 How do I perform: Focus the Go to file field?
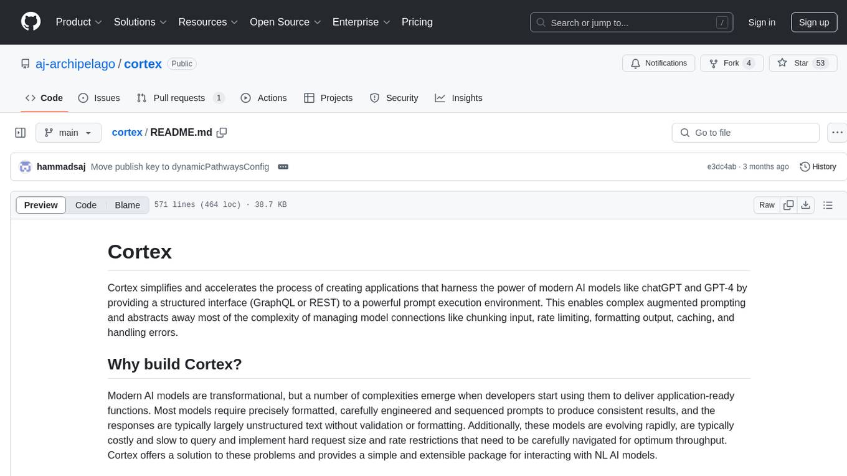pos(745,133)
